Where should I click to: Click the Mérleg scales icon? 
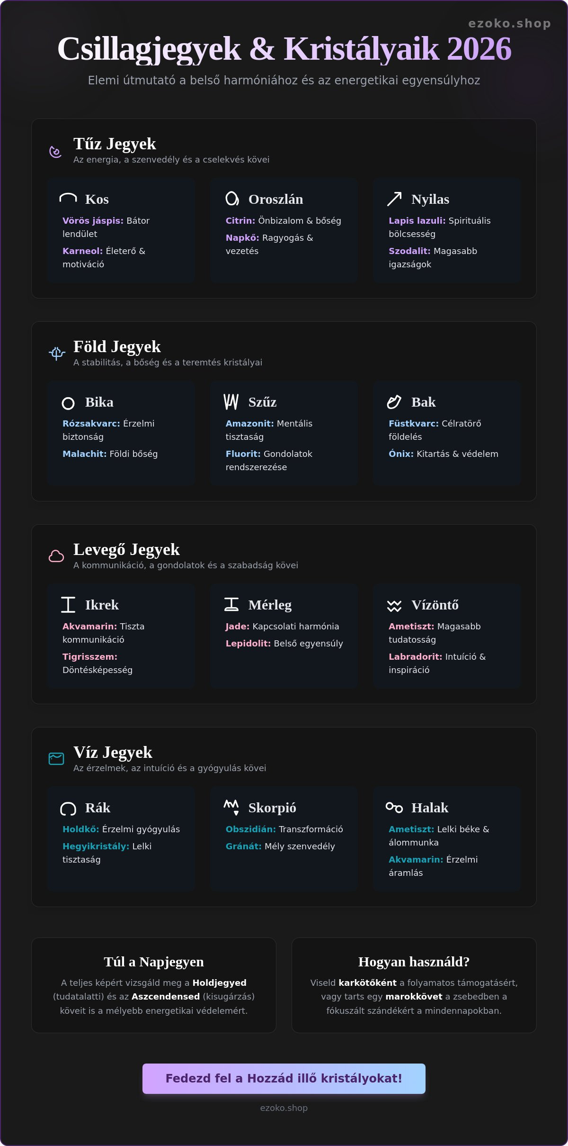(x=231, y=604)
